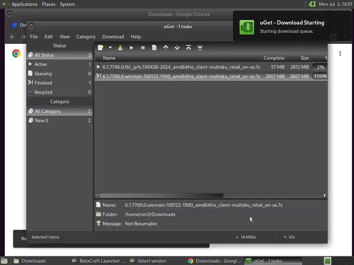
Task: Click the 2812 MiB Size cell
Action: 299,67
